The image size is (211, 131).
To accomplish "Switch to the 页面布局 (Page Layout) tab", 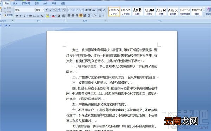I will point(26,4).
